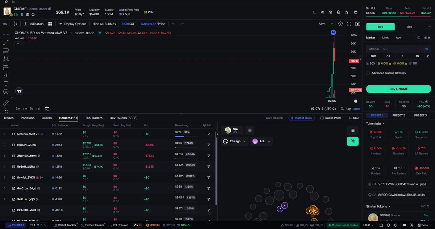Open the 23s ago time dropdown
Viewport: 435px width, 229px height.
tap(234, 141)
